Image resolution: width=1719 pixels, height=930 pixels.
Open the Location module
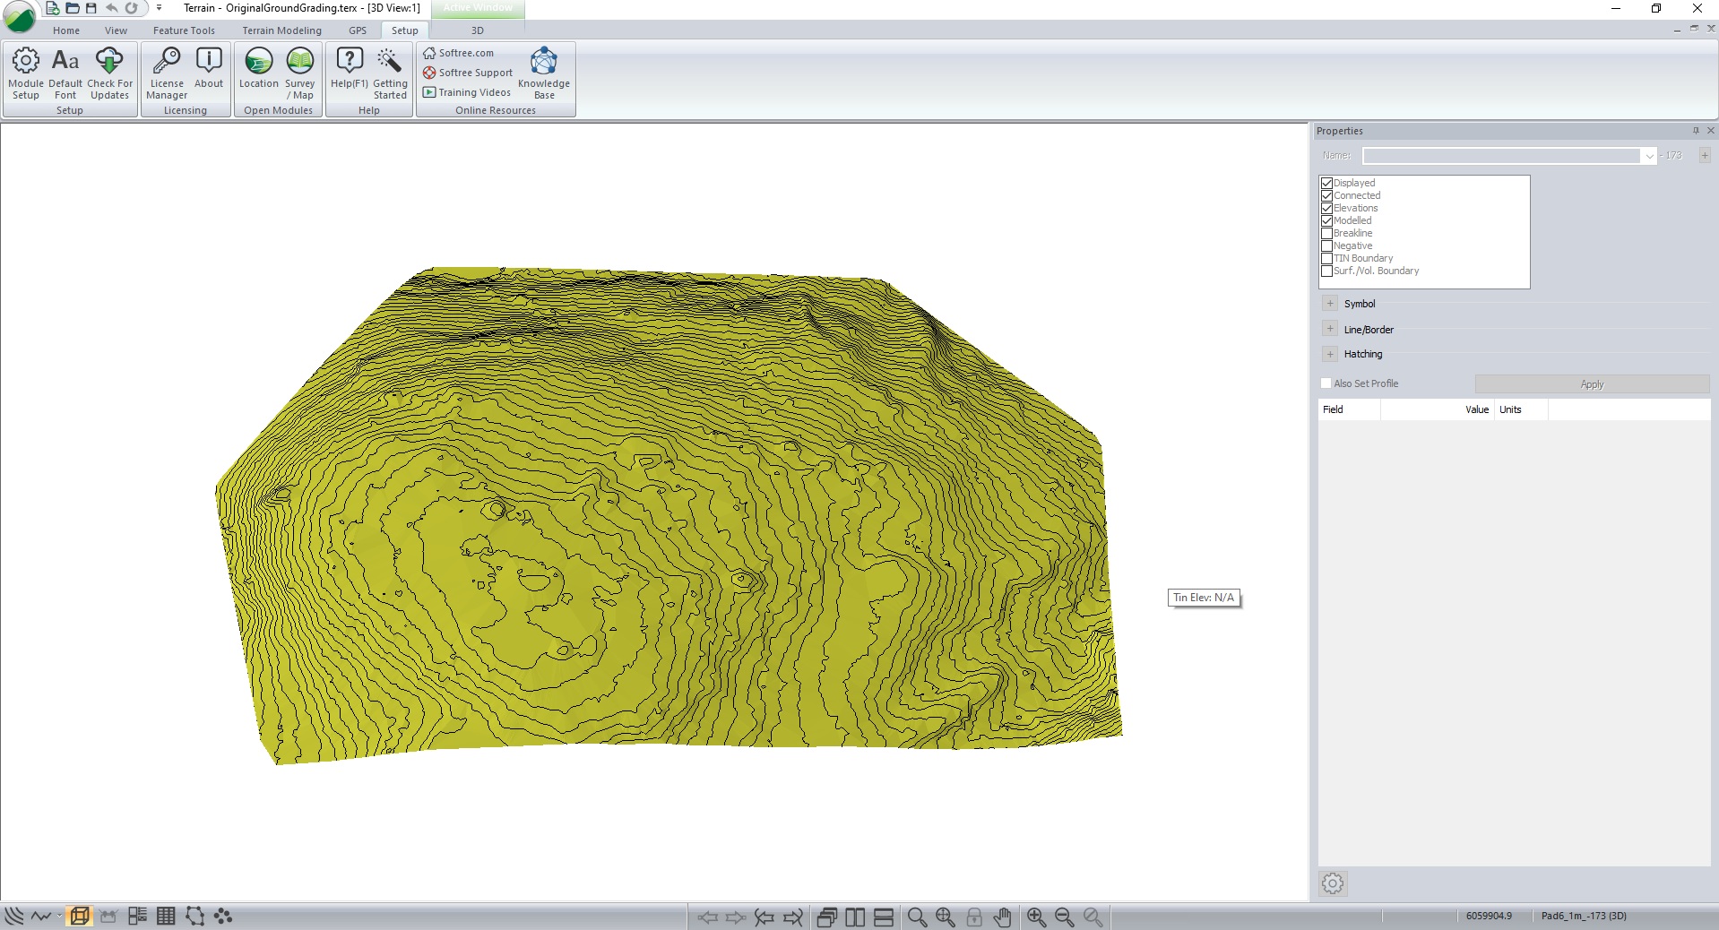258,69
